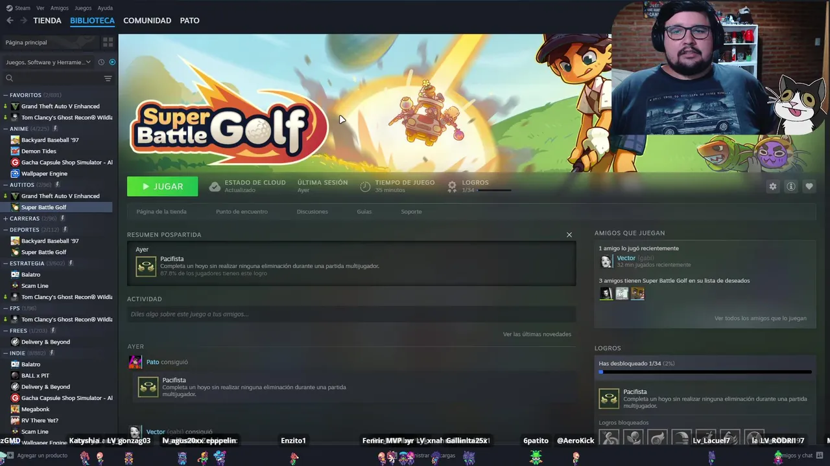Click the plus icon to add a product
Viewport: 830px width, 466px height.
click(x=10, y=455)
